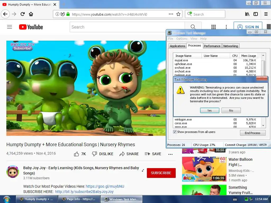Image resolution: width=271 pixels, height=203 pixels.
Task: Click the red SUBSCRIBE button
Action: (x=161, y=173)
